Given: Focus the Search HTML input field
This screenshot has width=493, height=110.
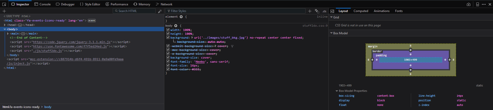Looking at the screenshot, I should pyautogui.click(x=135, y=11).
